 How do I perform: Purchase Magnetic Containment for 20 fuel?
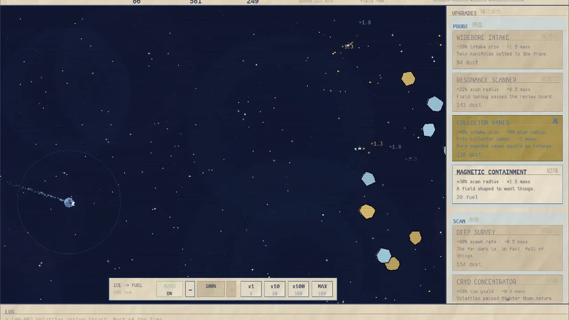coord(507,184)
